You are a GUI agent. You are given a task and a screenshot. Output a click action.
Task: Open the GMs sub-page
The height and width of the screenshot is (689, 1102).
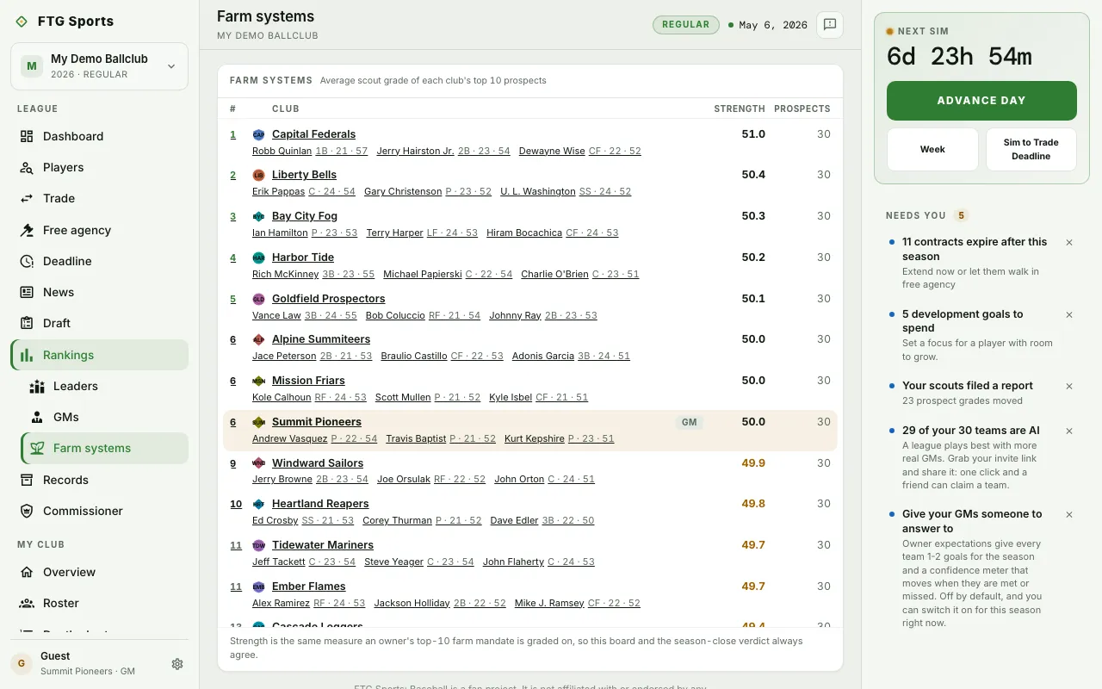click(104, 417)
